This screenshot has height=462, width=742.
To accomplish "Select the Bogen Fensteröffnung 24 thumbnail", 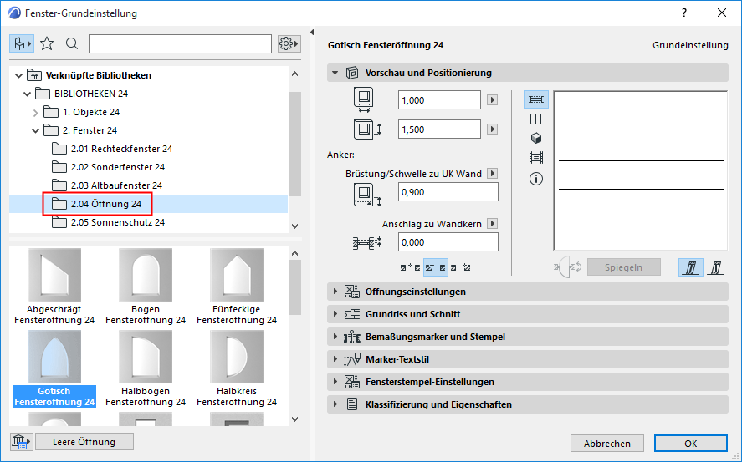I will point(146,288).
